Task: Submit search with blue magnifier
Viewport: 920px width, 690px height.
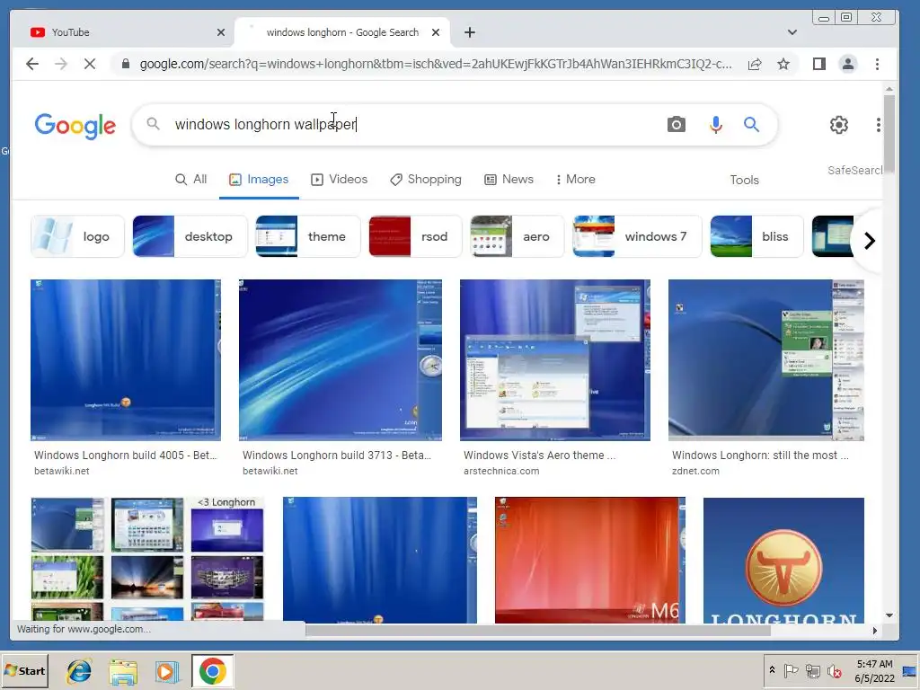Action: click(752, 124)
